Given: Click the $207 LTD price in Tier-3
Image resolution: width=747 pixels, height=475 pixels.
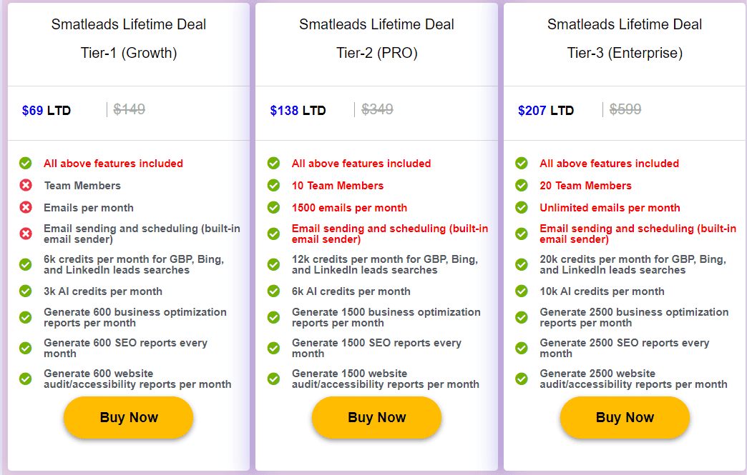Looking at the screenshot, I should [545, 110].
